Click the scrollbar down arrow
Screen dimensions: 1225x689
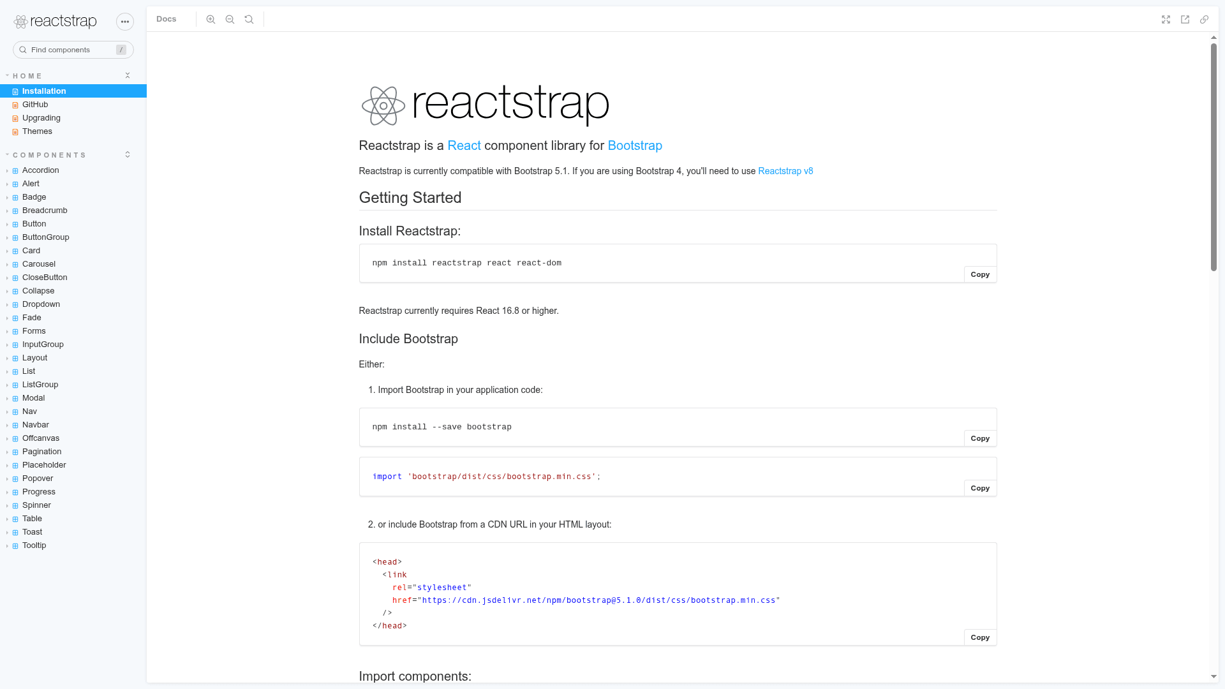point(1214,676)
